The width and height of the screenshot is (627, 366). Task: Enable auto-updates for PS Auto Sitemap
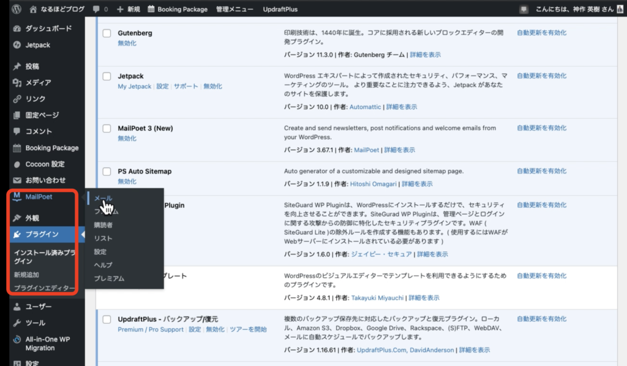[x=541, y=171]
